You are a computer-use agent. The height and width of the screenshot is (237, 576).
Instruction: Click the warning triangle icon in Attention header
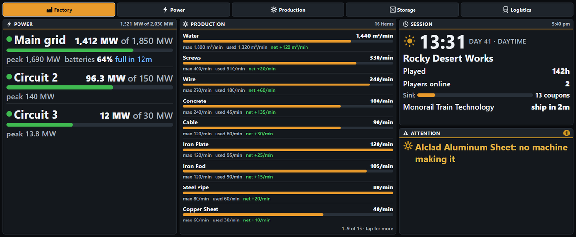tap(406, 133)
